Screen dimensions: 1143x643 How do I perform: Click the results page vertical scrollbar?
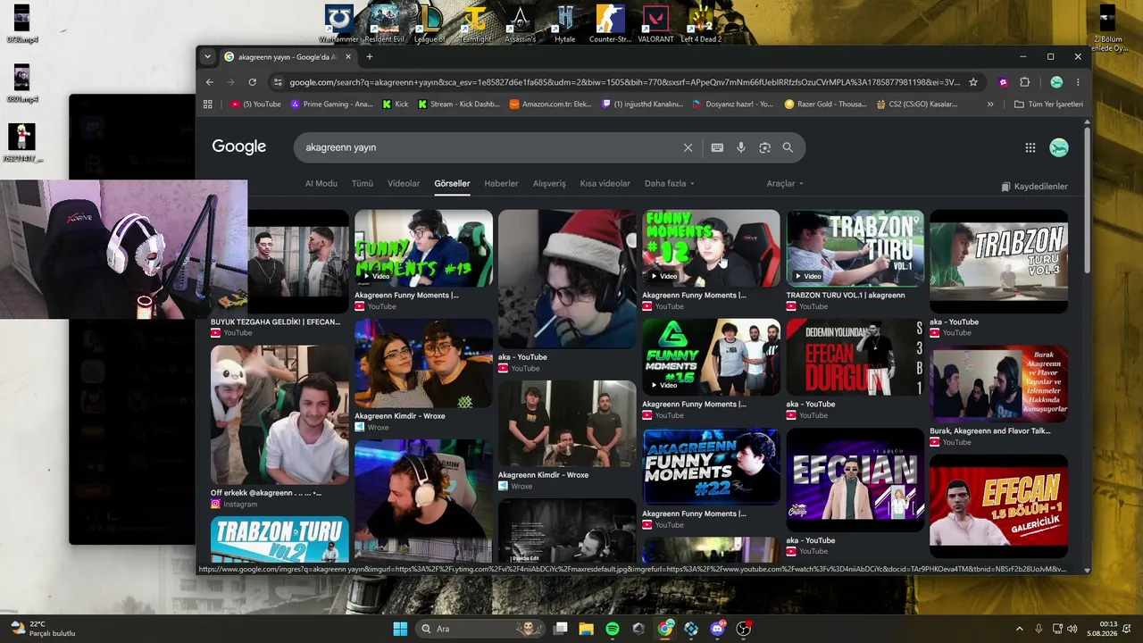(1087, 202)
